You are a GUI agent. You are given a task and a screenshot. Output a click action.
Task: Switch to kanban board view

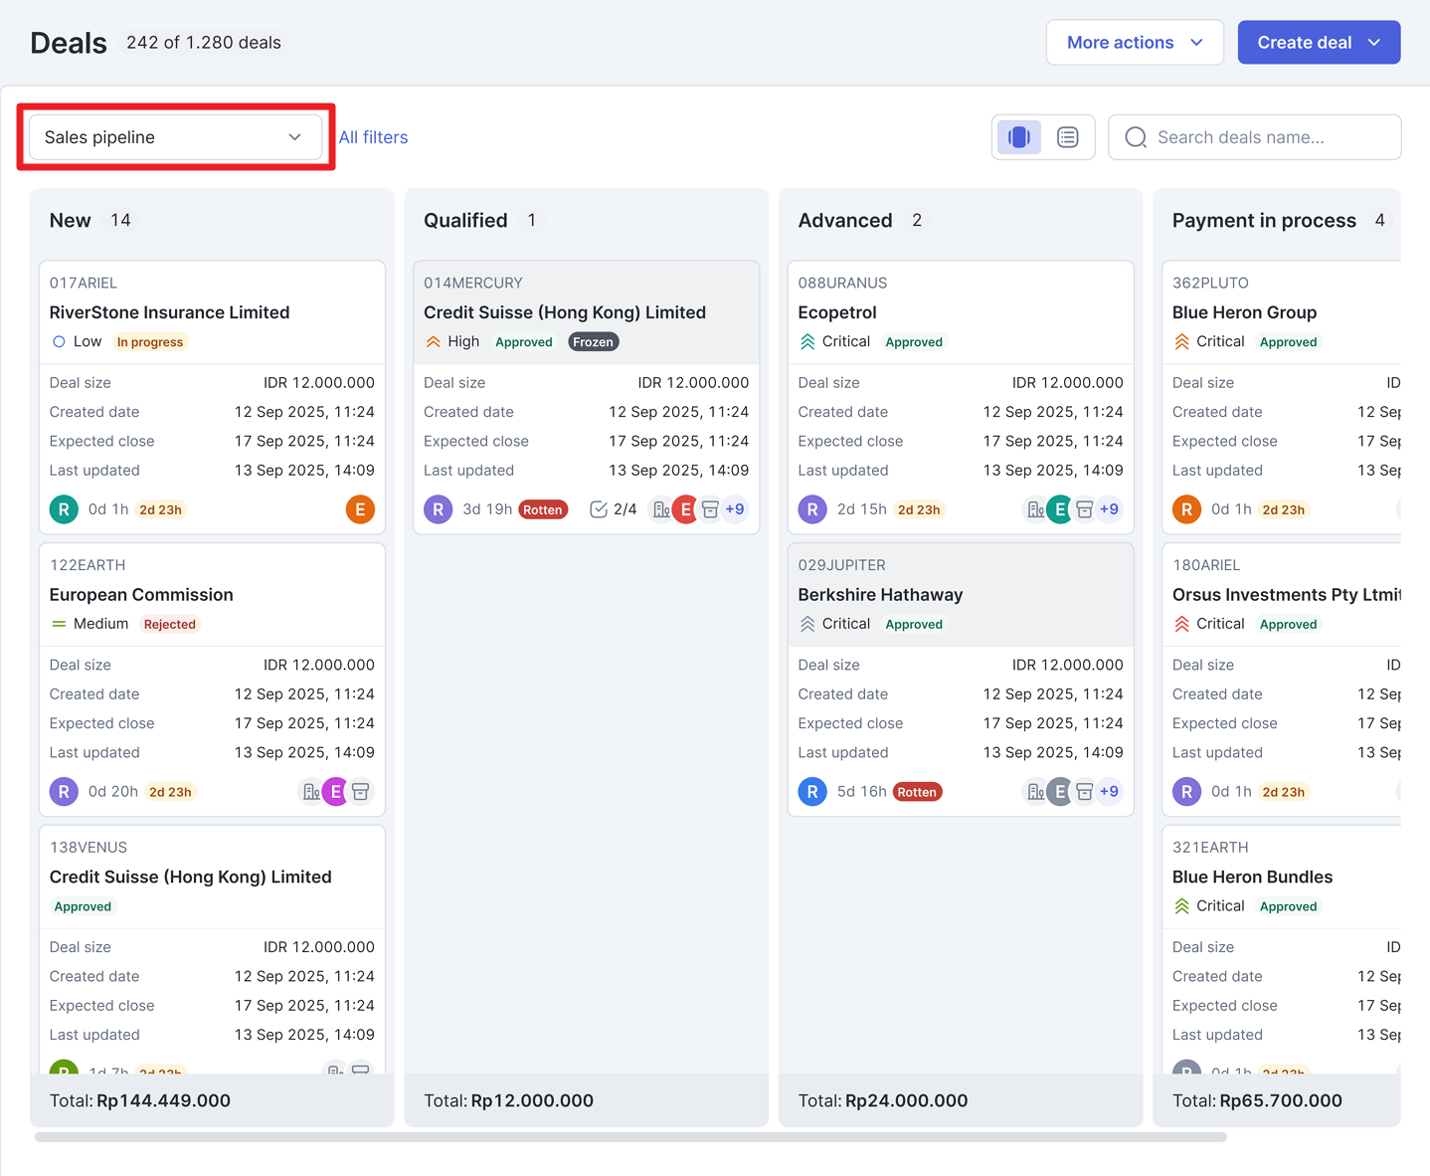1019,137
